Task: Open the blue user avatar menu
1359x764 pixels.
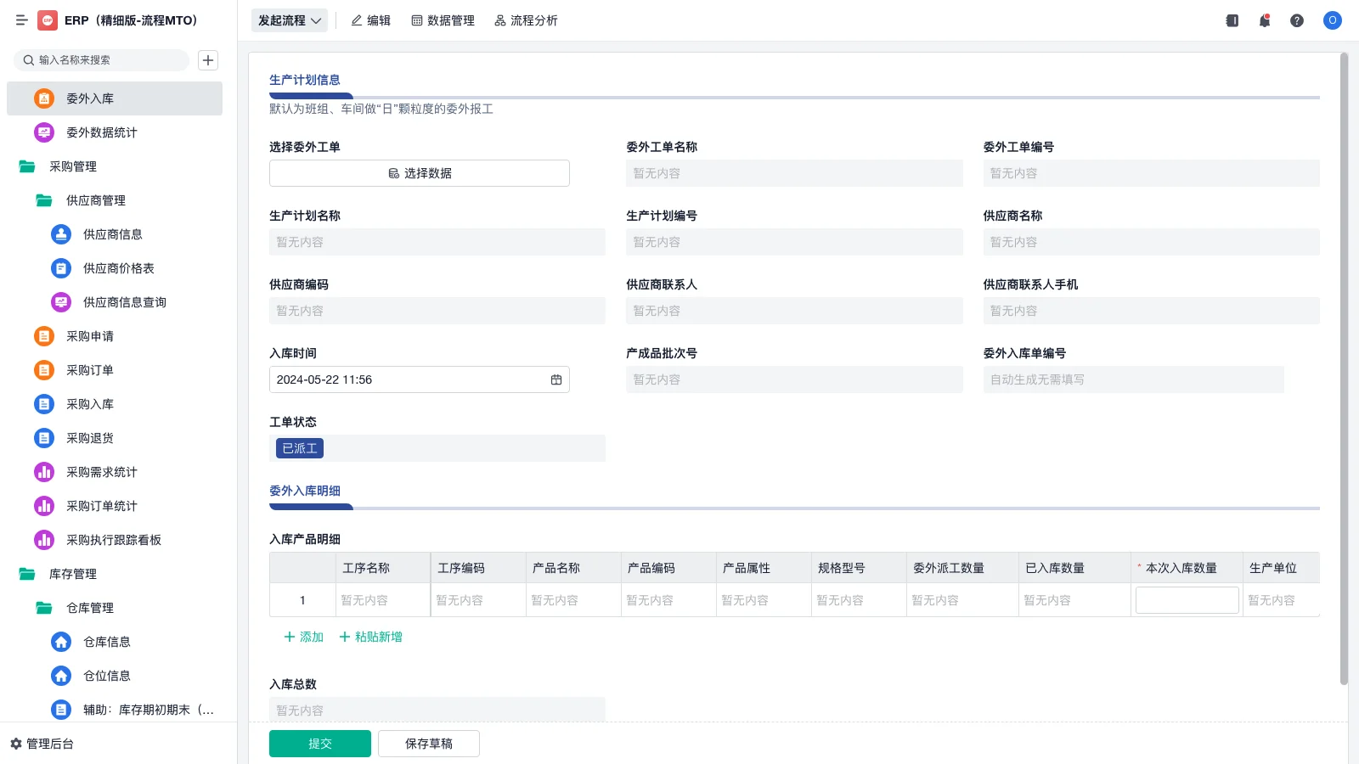Action: click(x=1331, y=20)
